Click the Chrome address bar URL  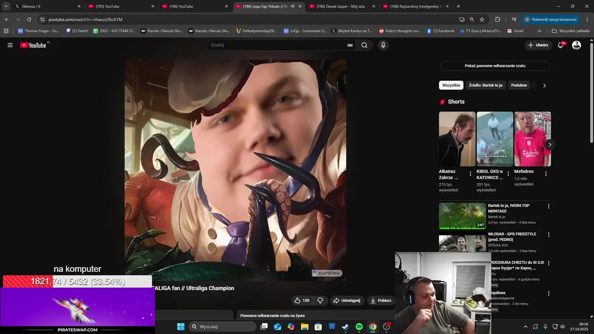(x=85, y=19)
